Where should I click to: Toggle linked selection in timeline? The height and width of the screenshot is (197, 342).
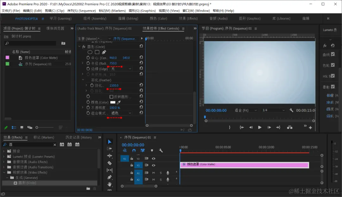(142, 150)
